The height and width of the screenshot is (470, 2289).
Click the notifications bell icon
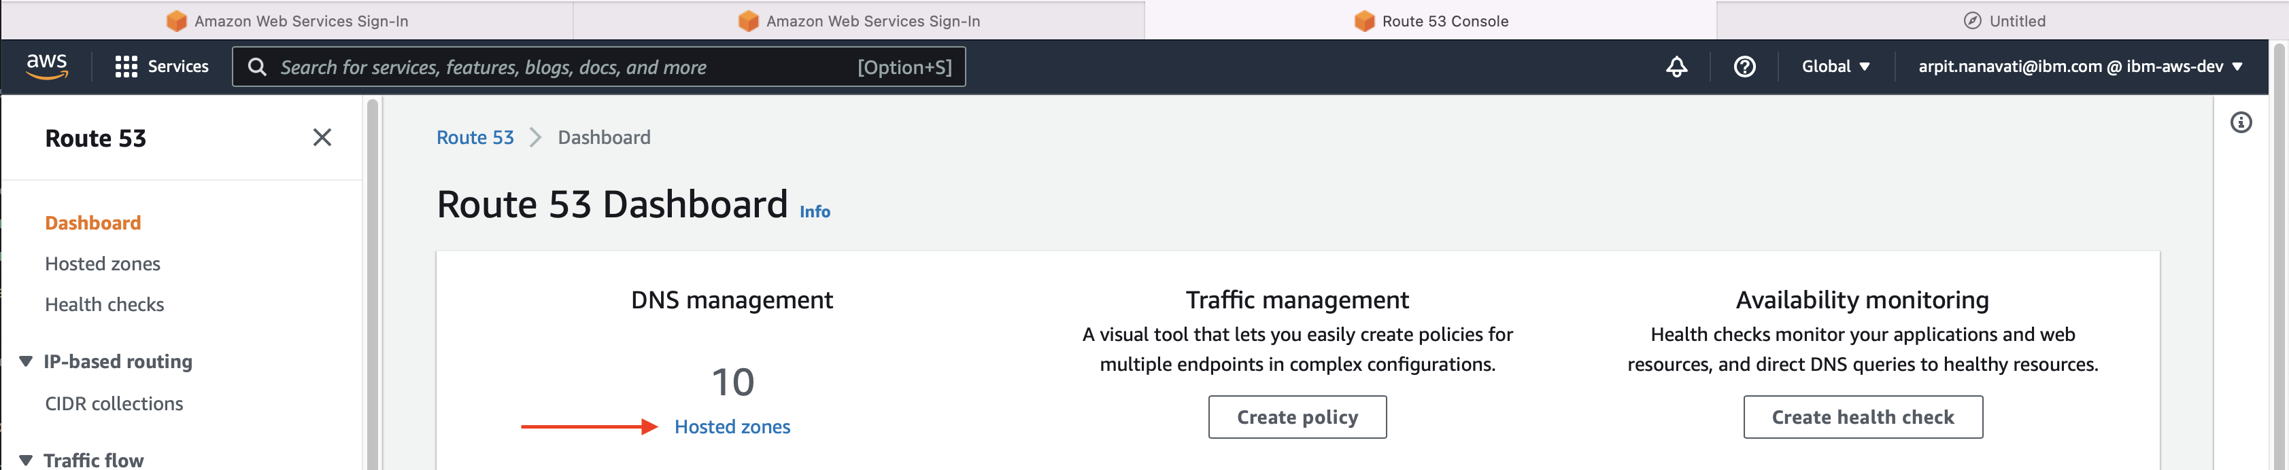click(x=1677, y=67)
